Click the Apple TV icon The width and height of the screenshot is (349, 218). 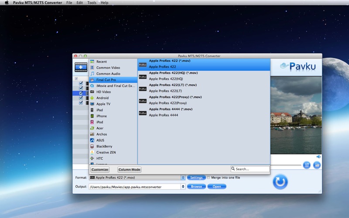[92, 104]
